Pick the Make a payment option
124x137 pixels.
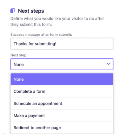[x=62, y=115]
